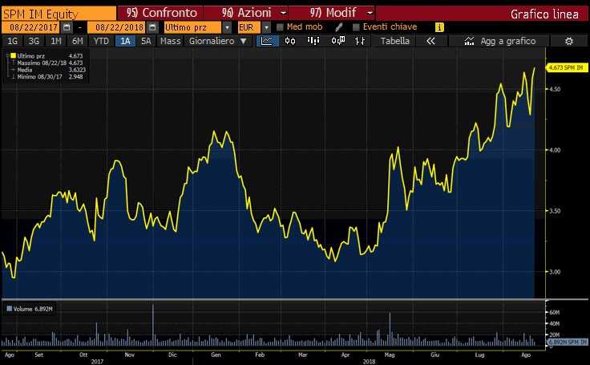Enable the Eventi chiave checkbox

pos(356,27)
